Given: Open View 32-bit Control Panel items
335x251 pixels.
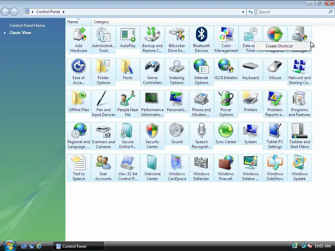Looking at the screenshot, I should pyautogui.click(x=128, y=168).
